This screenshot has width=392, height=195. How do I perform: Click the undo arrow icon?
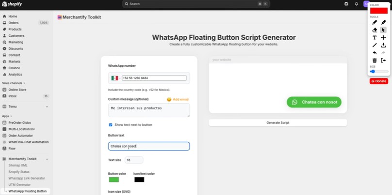click(375, 53)
